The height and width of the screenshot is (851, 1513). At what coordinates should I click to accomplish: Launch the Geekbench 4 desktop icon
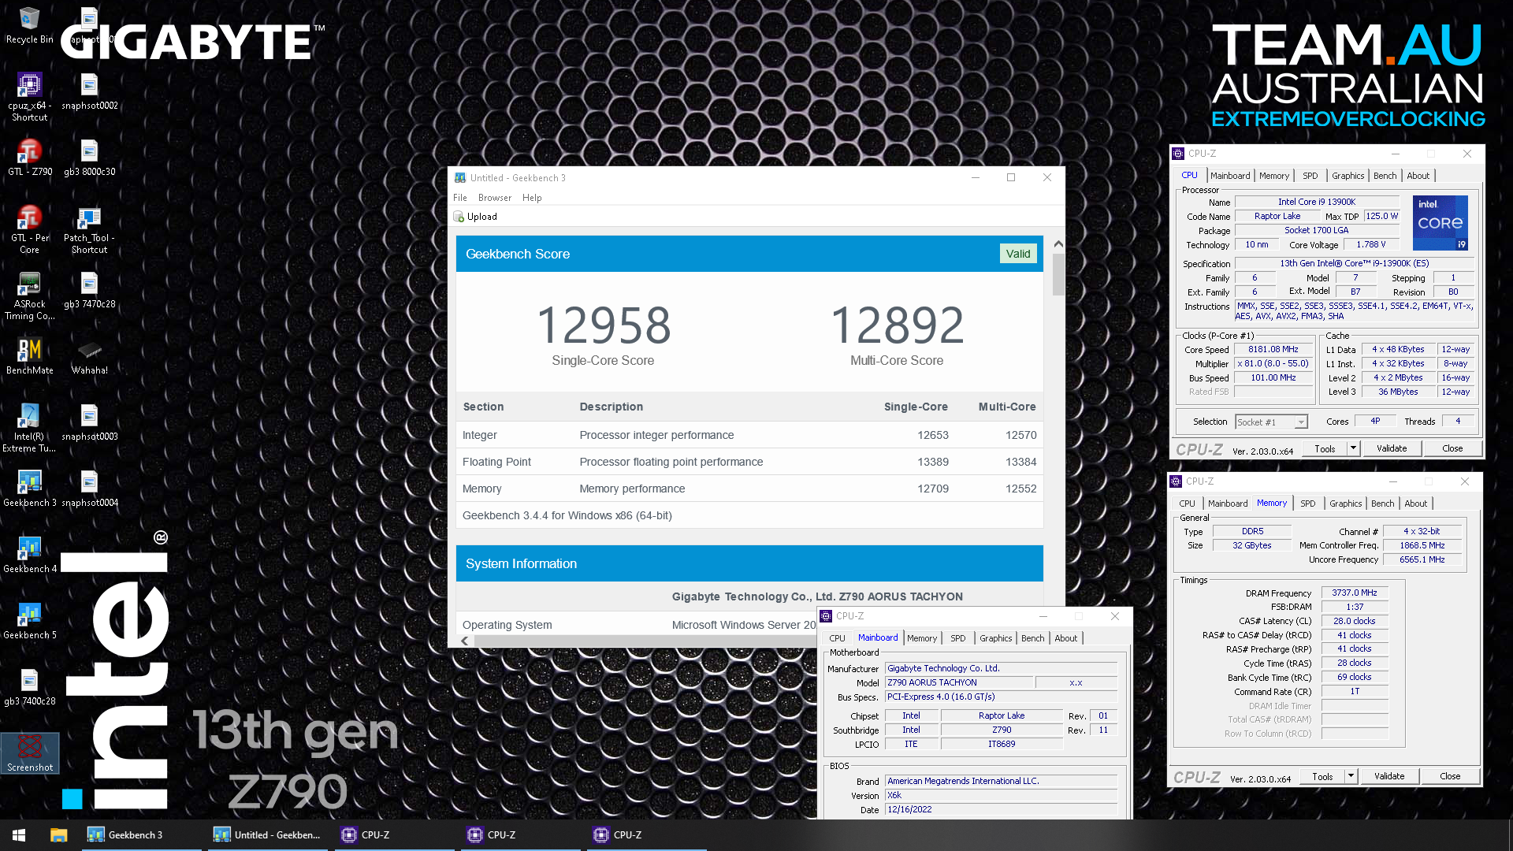pyautogui.click(x=29, y=555)
